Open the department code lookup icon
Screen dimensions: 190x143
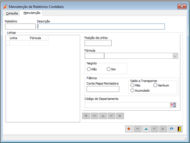pyautogui.click(x=173, y=105)
